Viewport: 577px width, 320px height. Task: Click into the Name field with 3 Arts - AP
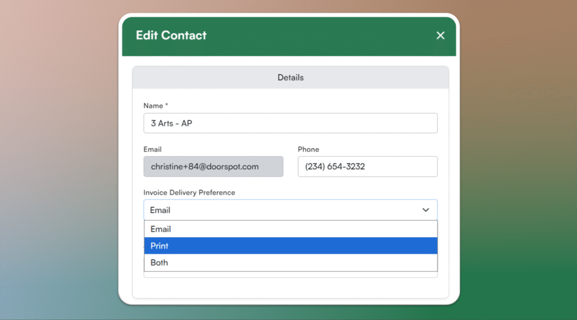pos(290,123)
